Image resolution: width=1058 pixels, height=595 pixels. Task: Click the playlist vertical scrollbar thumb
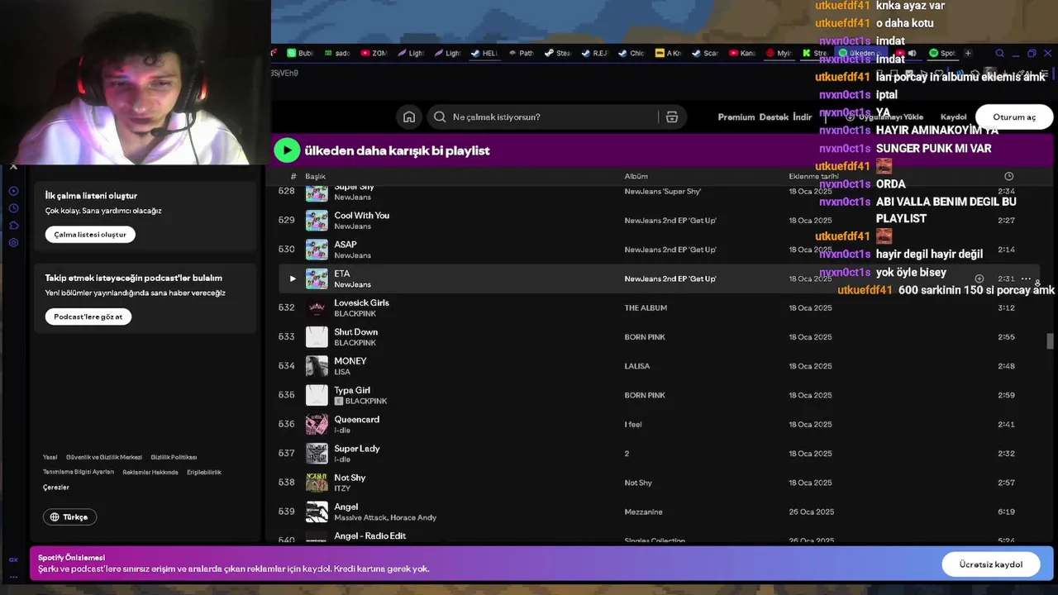[x=1051, y=341]
